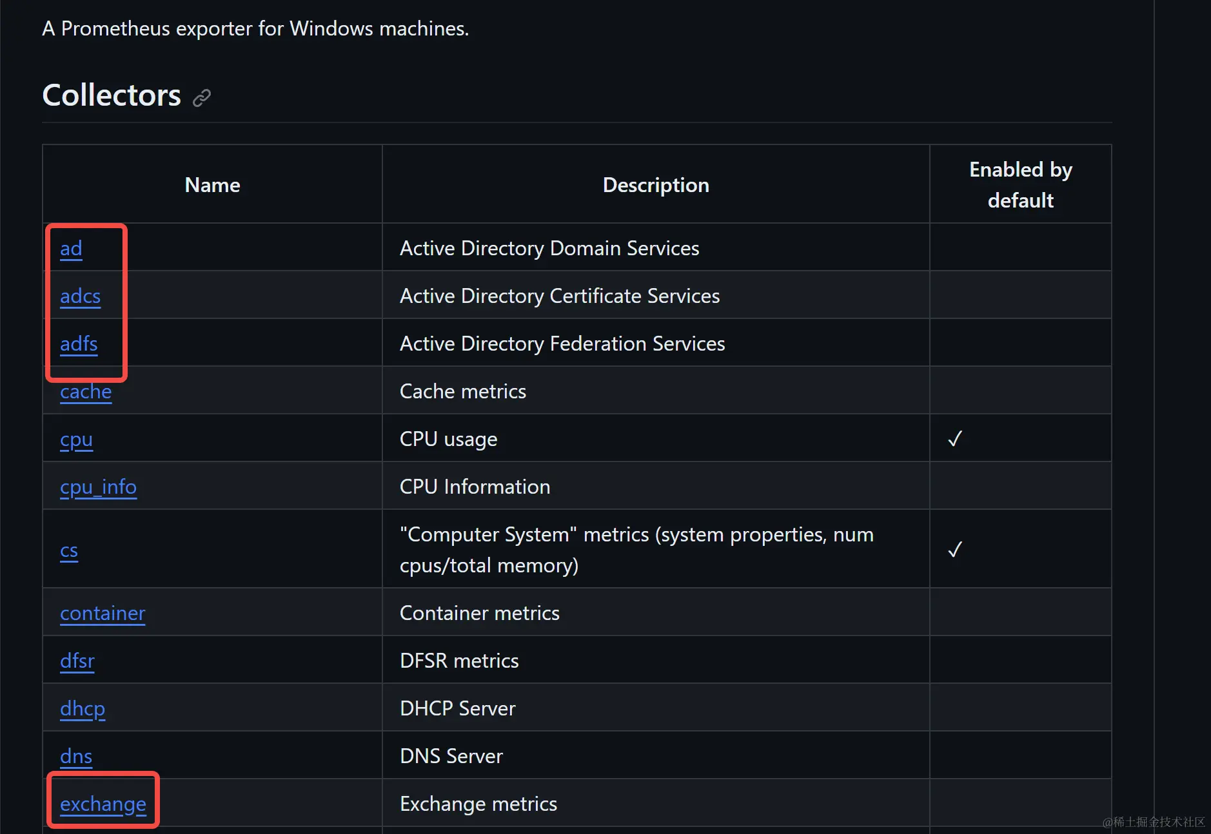The image size is (1211, 834).
Task: Click the dfsr collector link
Action: point(77,661)
